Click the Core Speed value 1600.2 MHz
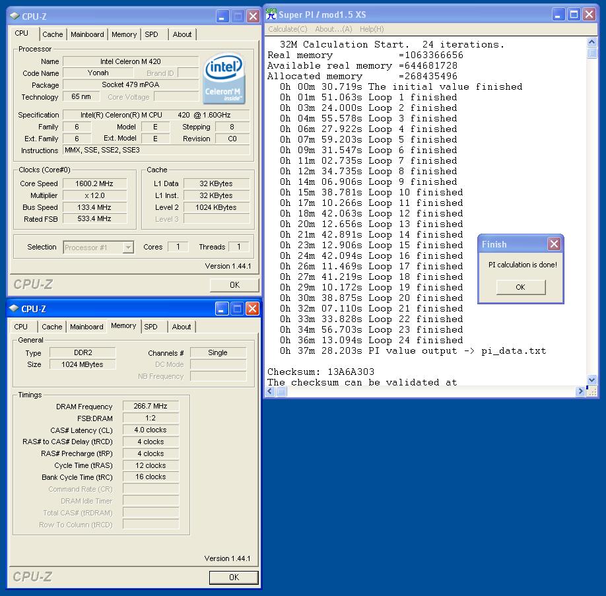Screen dimensions: 606x596 94,183
